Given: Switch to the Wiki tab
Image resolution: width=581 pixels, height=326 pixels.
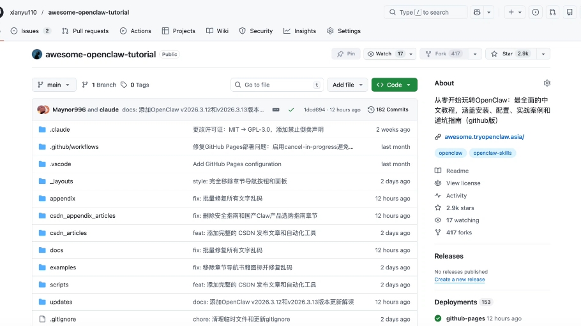Looking at the screenshot, I should [218, 31].
